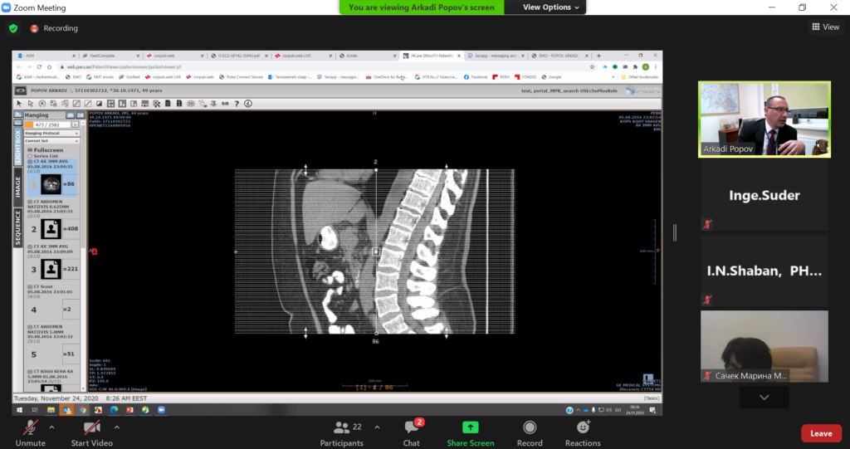
Task: Switch to the Kiirabi browser tab
Action: pyautogui.click(x=368, y=56)
